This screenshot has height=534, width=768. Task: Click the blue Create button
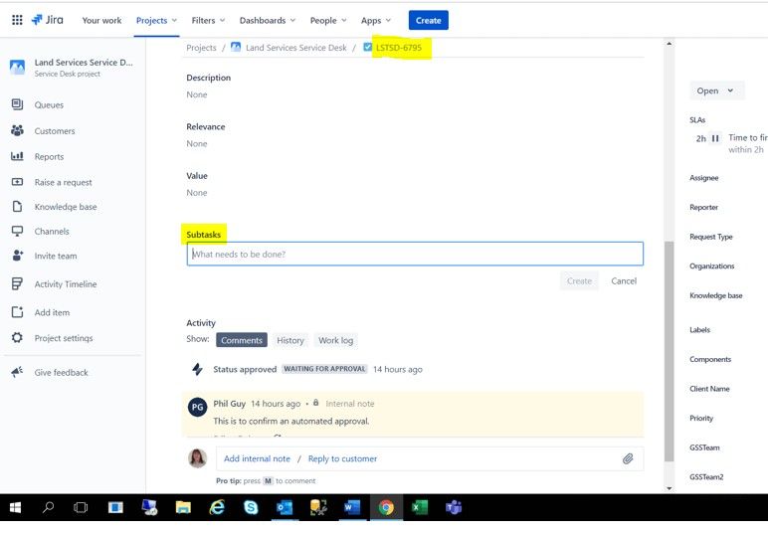point(429,20)
